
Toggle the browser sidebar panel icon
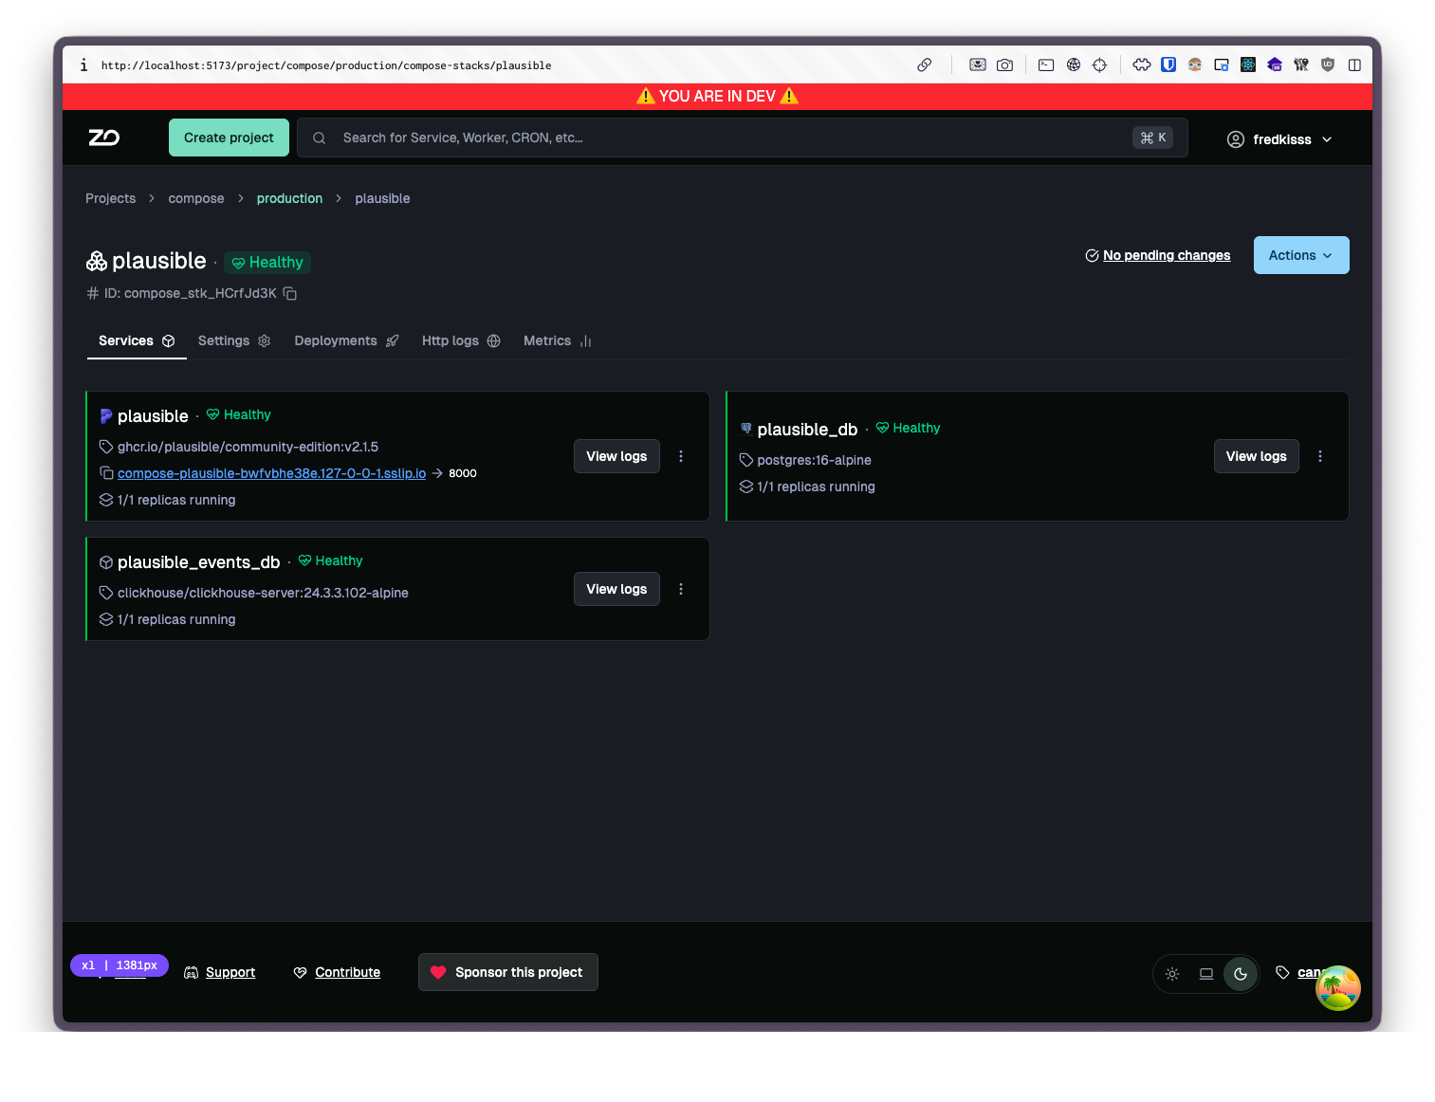point(1354,65)
